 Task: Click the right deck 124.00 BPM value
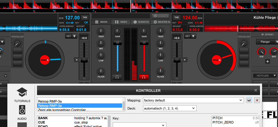(190, 18)
